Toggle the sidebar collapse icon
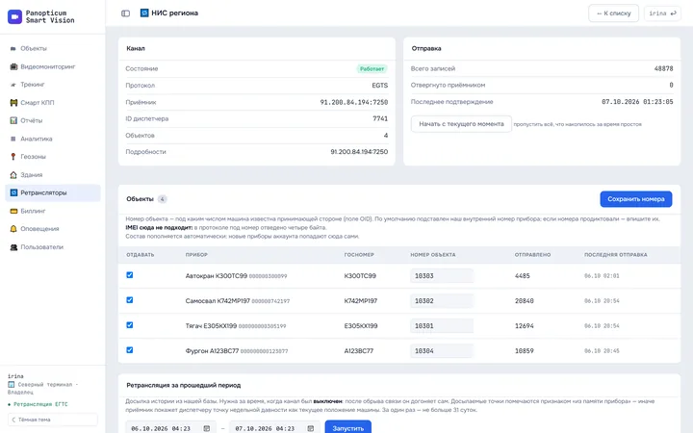The width and height of the screenshot is (693, 433). (x=125, y=13)
